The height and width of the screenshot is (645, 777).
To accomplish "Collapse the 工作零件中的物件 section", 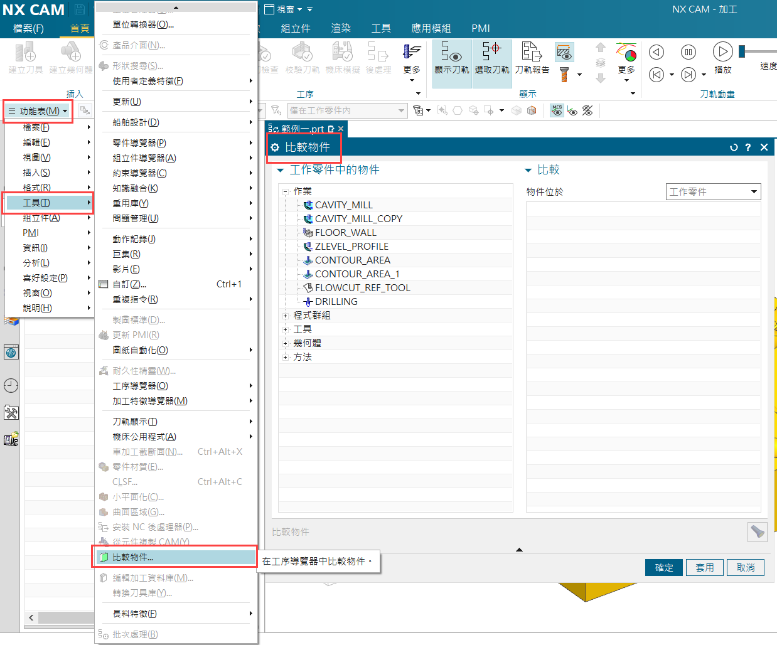I will point(280,170).
